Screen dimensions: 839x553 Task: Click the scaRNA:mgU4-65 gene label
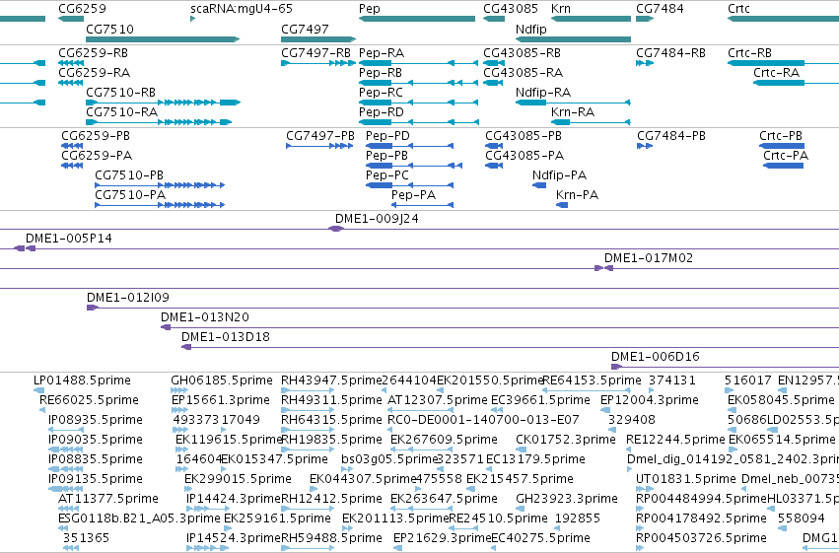[x=242, y=9]
